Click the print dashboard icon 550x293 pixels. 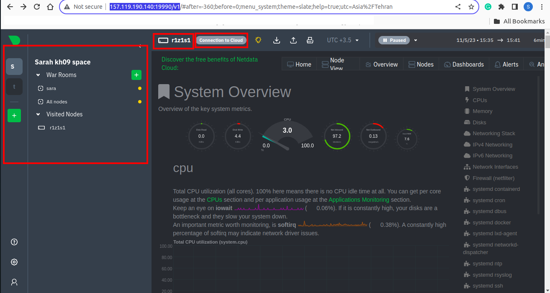tap(310, 40)
